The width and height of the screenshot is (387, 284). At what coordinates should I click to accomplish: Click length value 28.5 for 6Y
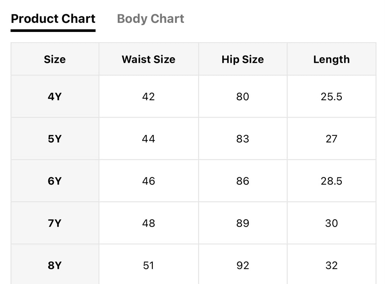[x=332, y=181]
